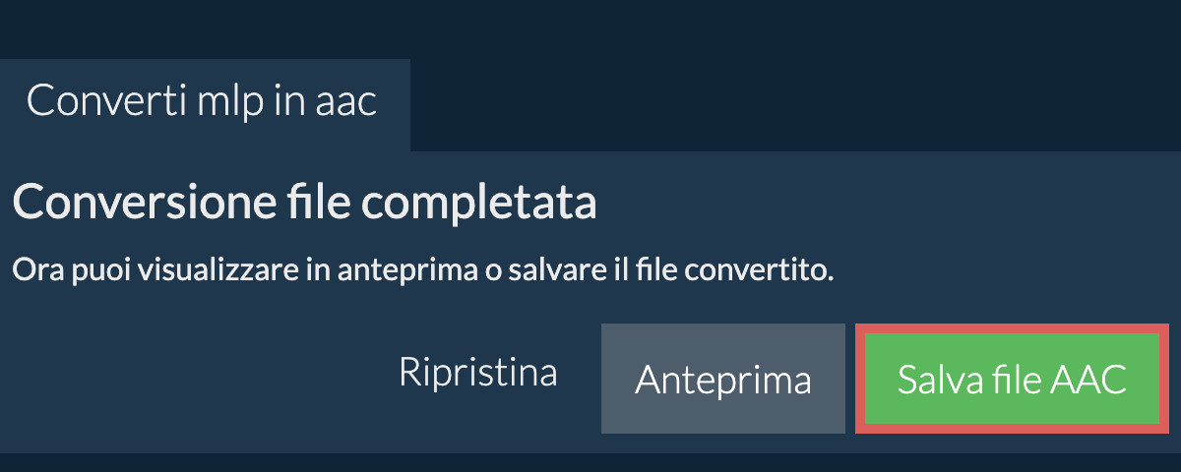Open the Anteprima preview button
The width and height of the screenshot is (1181, 472).
[x=722, y=379]
